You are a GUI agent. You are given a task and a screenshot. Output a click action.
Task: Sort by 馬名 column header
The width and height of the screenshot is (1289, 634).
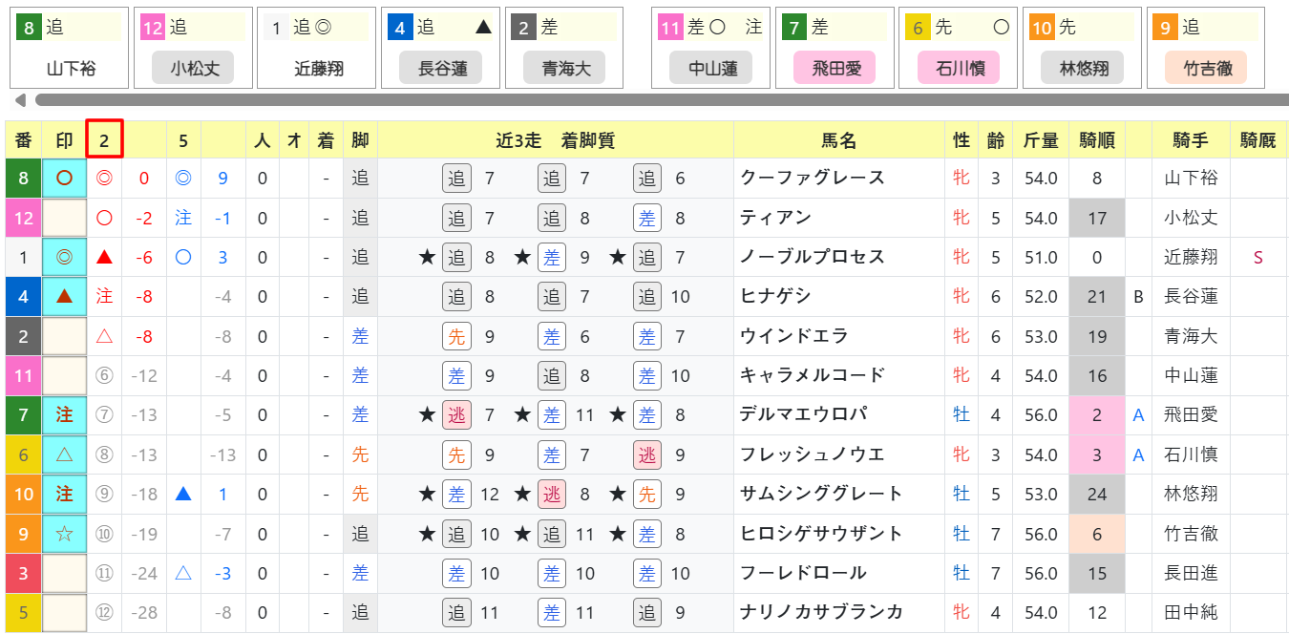[839, 140]
